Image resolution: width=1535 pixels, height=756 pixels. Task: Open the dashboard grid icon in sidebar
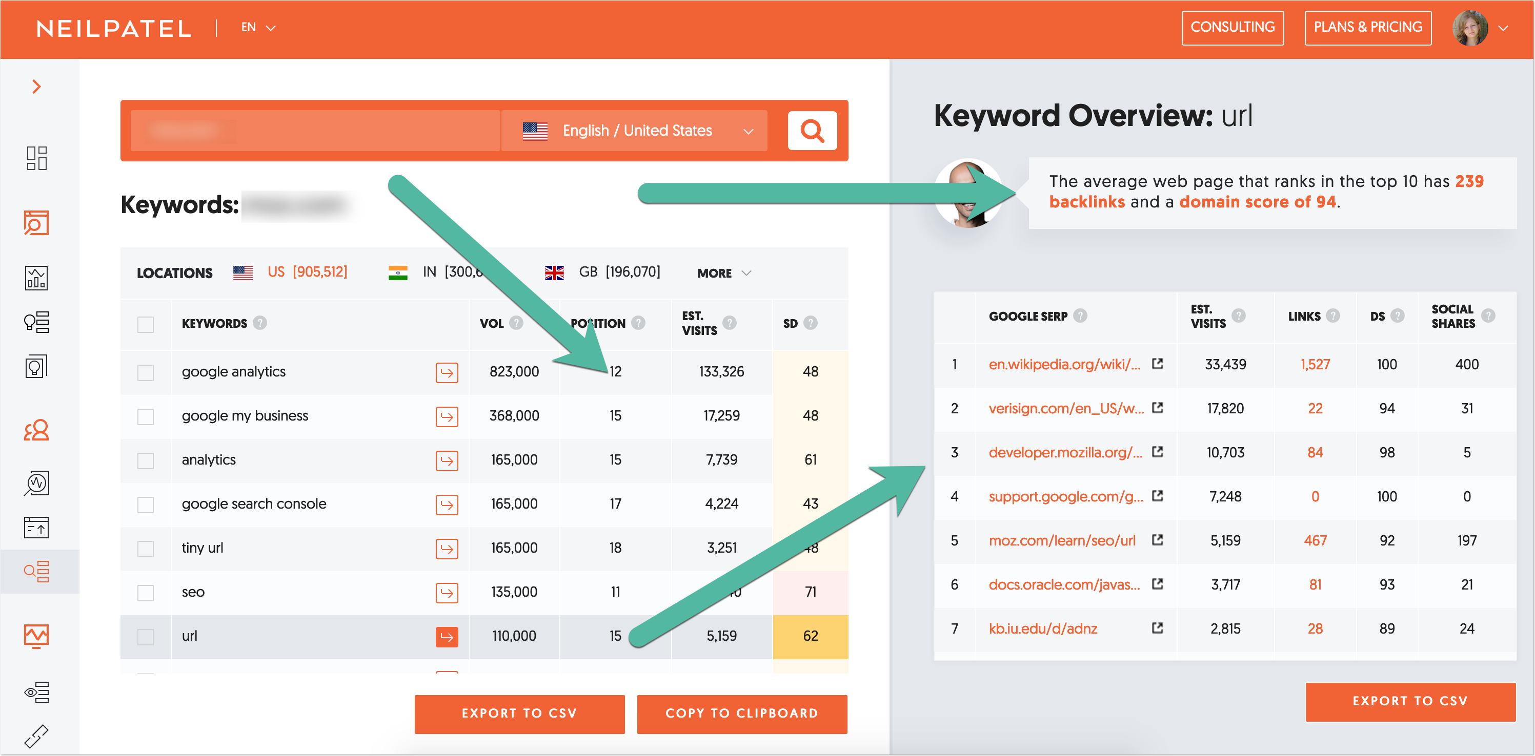point(36,158)
